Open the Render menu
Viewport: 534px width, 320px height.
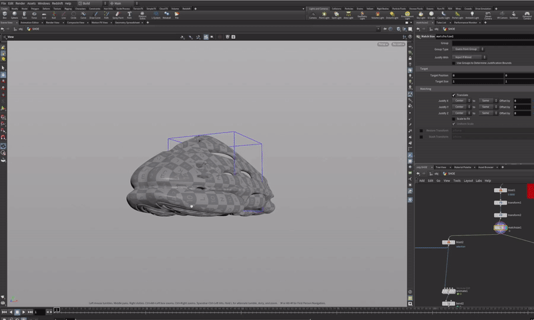[20, 3]
